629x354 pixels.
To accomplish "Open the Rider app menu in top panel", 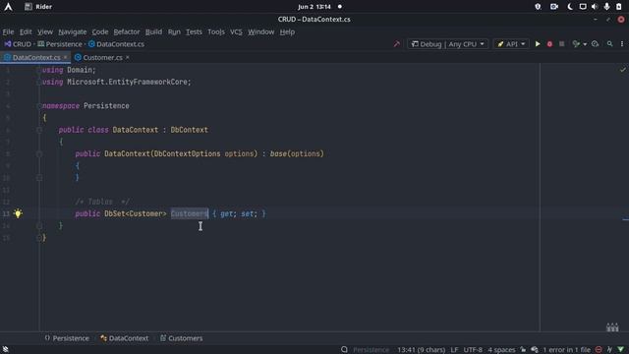I will (x=38, y=7).
